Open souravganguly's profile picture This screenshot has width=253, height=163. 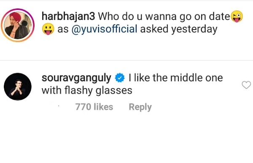[18, 87]
